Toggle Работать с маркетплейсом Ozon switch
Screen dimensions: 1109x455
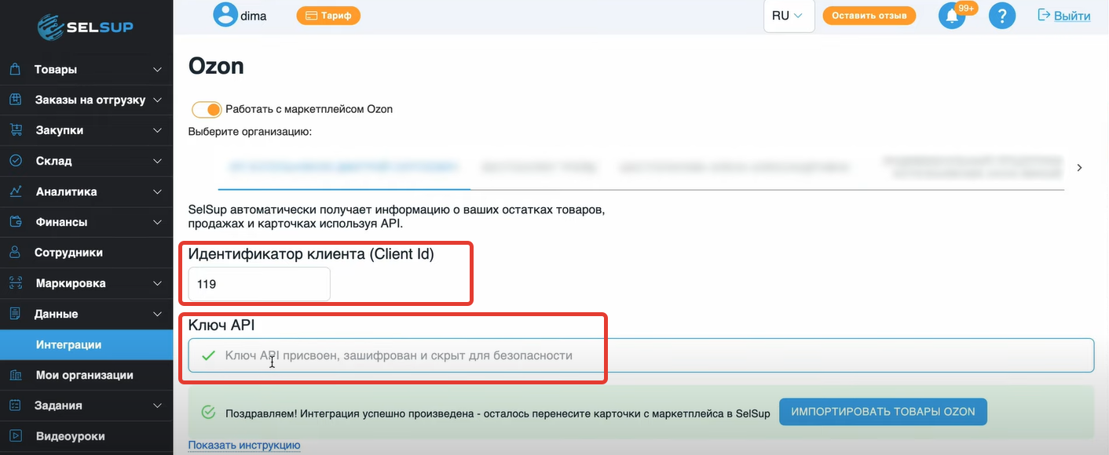207,109
